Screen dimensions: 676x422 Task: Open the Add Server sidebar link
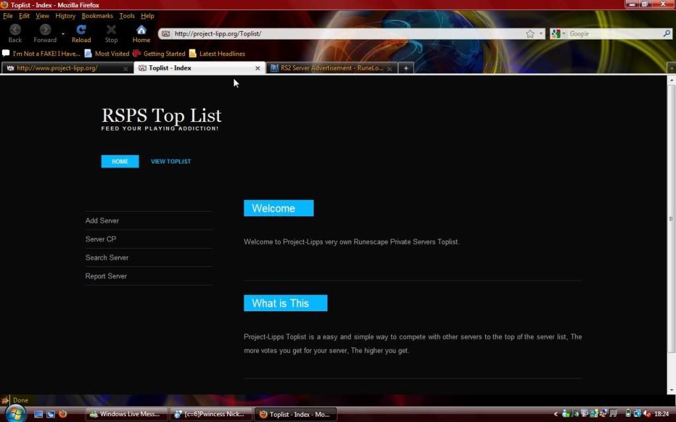pos(102,221)
